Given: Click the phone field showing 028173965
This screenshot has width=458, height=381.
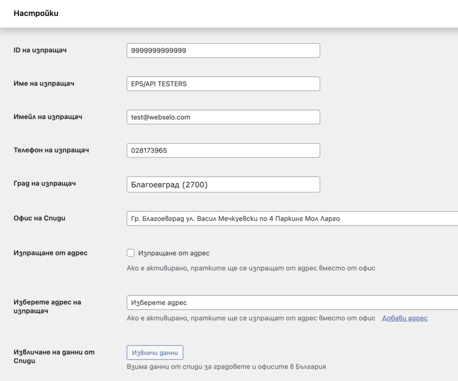Looking at the screenshot, I should tap(223, 151).
